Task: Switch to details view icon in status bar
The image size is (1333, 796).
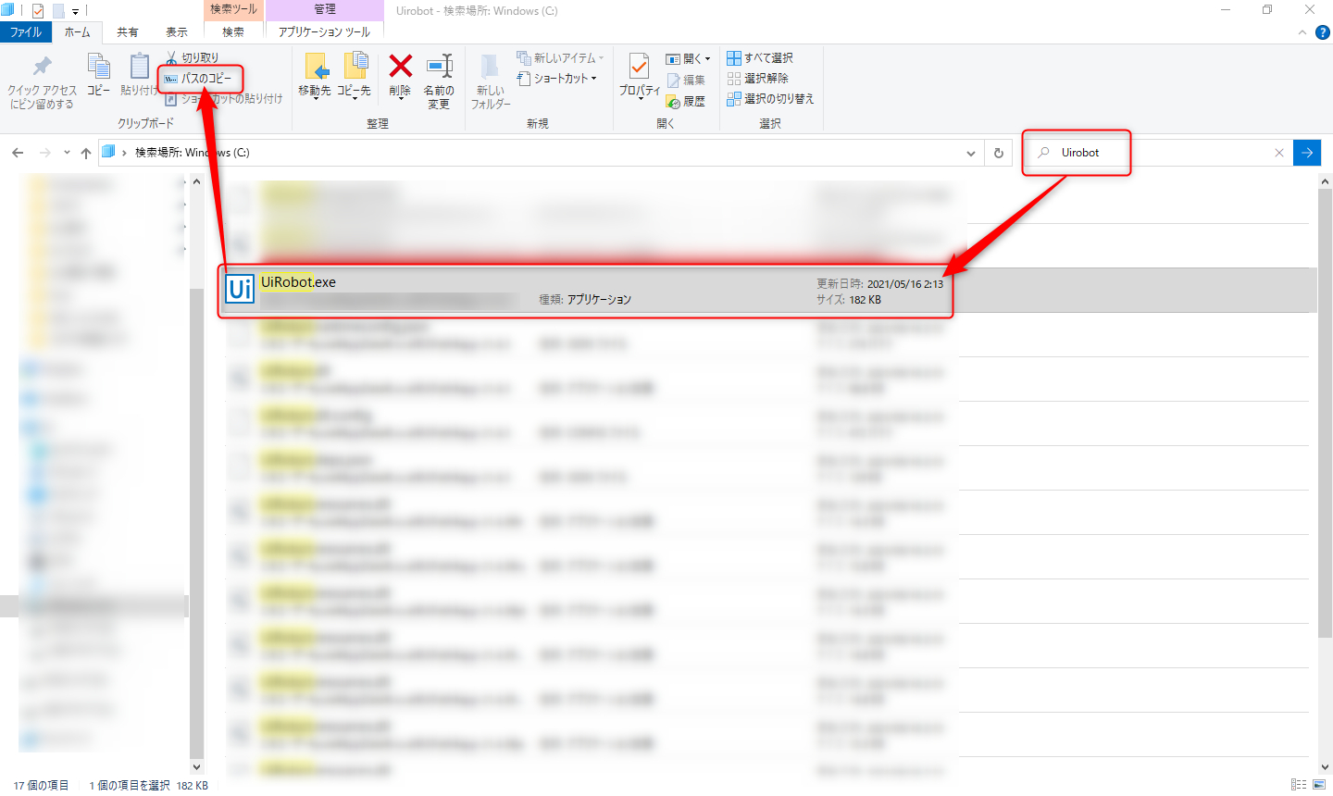Action: [x=1299, y=785]
